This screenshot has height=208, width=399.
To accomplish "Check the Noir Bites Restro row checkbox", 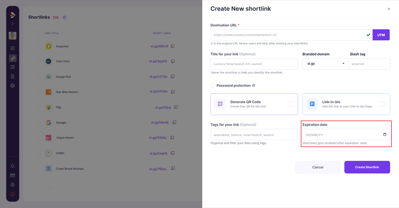I will coord(38,92).
